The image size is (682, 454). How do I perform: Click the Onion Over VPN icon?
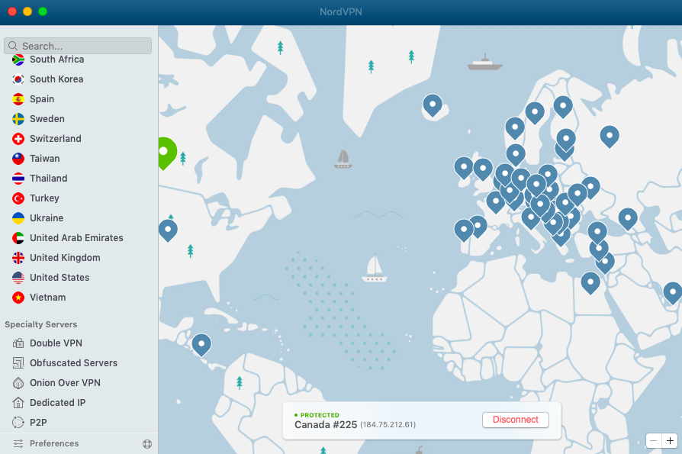18,383
